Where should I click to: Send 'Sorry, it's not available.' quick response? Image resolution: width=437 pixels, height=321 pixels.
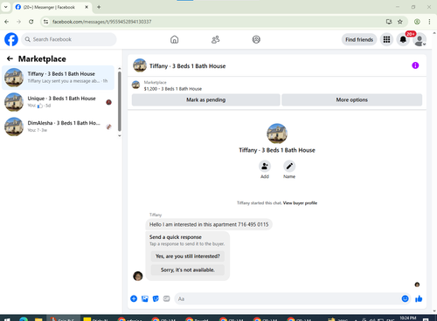(188, 270)
